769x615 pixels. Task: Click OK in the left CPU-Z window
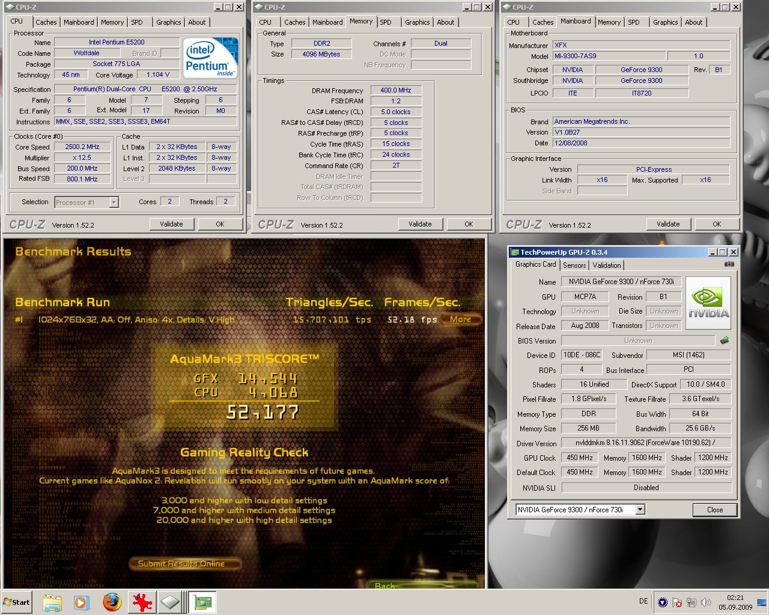click(x=220, y=224)
